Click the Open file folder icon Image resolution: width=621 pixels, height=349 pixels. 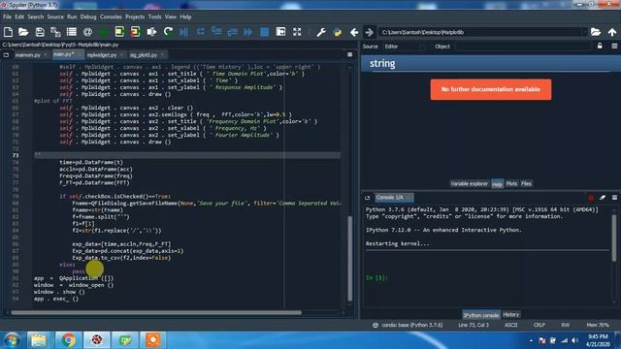click(x=23, y=32)
